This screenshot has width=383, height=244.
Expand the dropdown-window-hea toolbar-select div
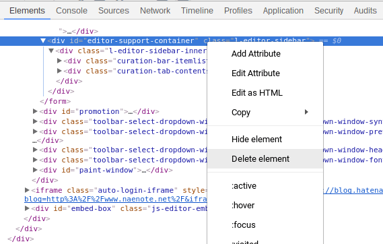[x=35, y=150]
